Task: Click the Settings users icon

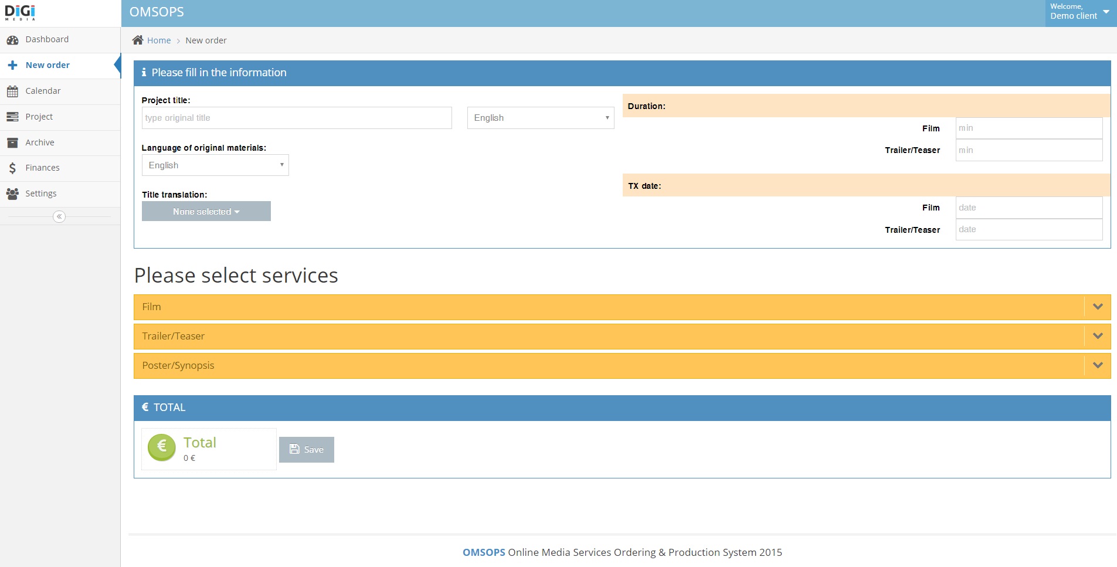Action: (12, 193)
